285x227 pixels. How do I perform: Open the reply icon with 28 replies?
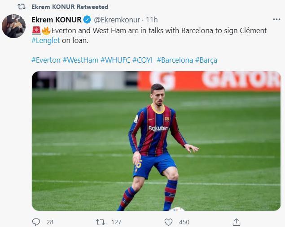[x=36, y=222]
